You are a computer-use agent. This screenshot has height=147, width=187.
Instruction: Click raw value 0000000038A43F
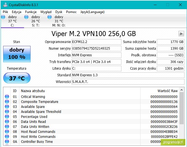164,122
